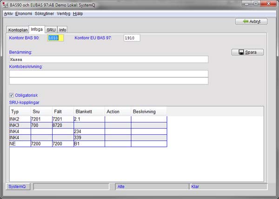Toggle the Obligatorisk checkbox

point(11,95)
